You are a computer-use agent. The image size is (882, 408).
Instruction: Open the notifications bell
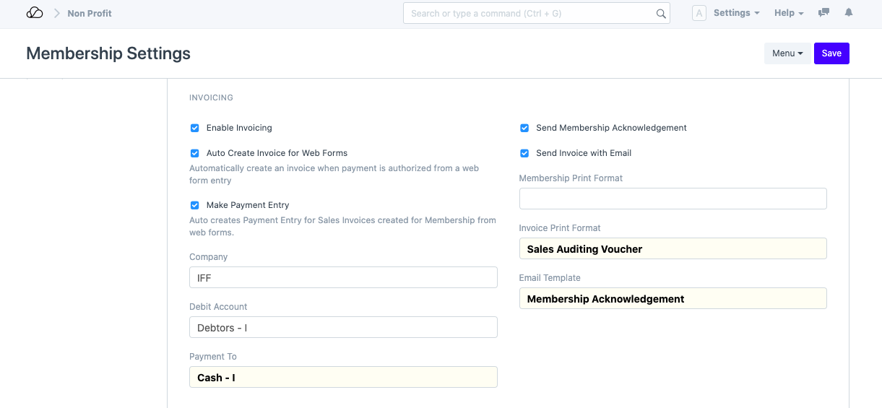(x=849, y=13)
